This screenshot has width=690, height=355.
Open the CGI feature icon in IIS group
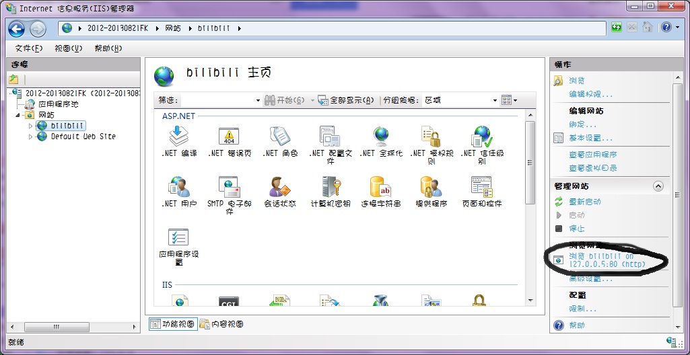229,301
